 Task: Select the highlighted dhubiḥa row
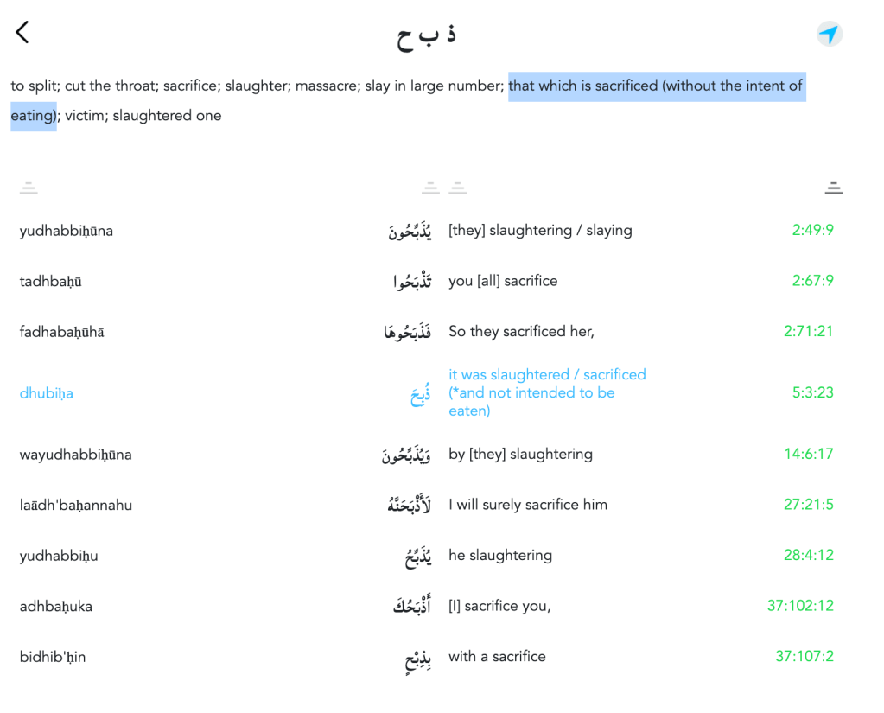pyautogui.click(x=47, y=393)
